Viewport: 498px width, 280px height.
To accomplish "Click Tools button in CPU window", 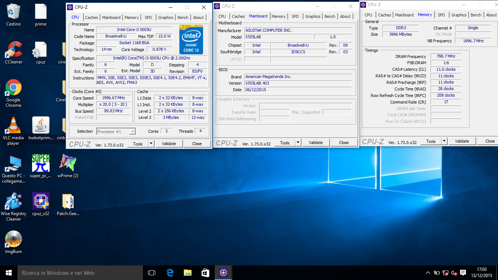I will [138, 144].
